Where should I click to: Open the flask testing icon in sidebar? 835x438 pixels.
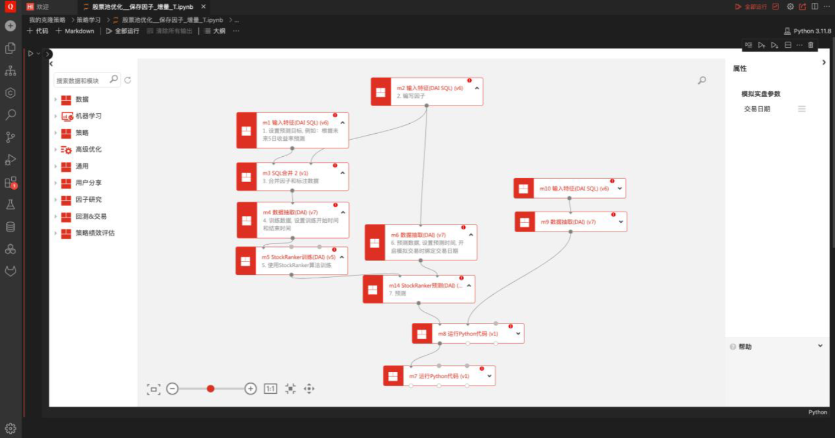[x=10, y=205]
